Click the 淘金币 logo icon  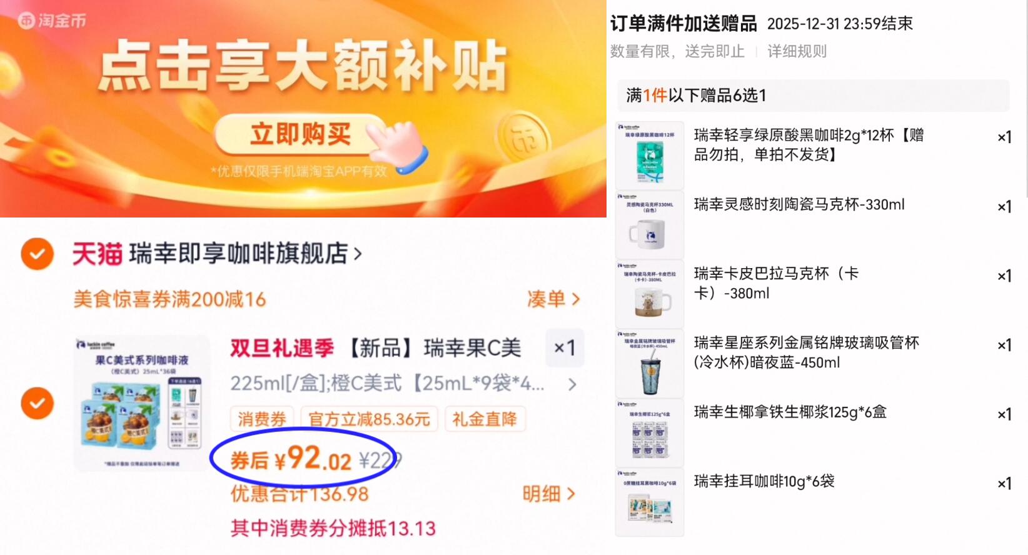coord(27,21)
